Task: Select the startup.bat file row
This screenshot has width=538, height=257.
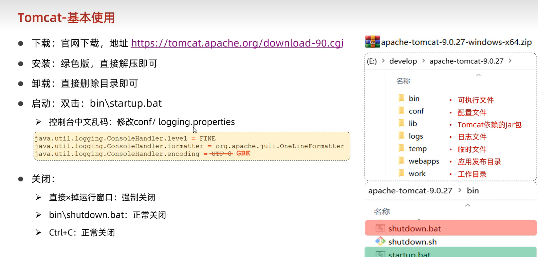Action: [451, 252]
